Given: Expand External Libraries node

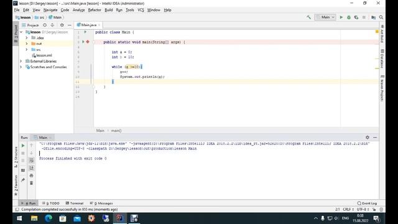Looking at the screenshot, I should pyautogui.click(x=21, y=61).
